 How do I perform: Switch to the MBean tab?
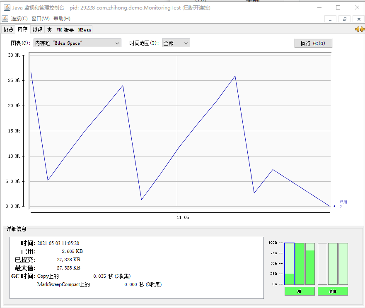pos(85,30)
